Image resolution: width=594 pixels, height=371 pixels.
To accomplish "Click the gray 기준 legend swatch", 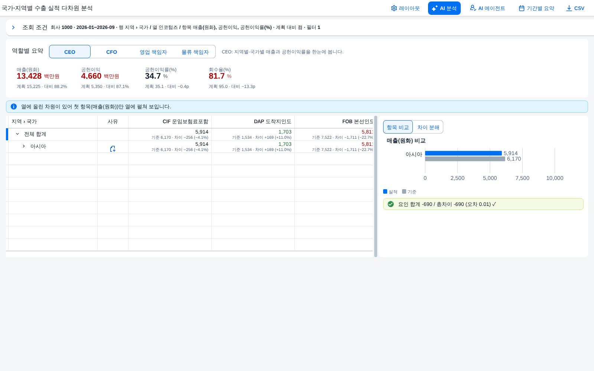I will point(404,191).
